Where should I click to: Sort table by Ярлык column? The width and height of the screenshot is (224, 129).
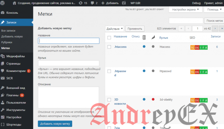click(164, 38)
